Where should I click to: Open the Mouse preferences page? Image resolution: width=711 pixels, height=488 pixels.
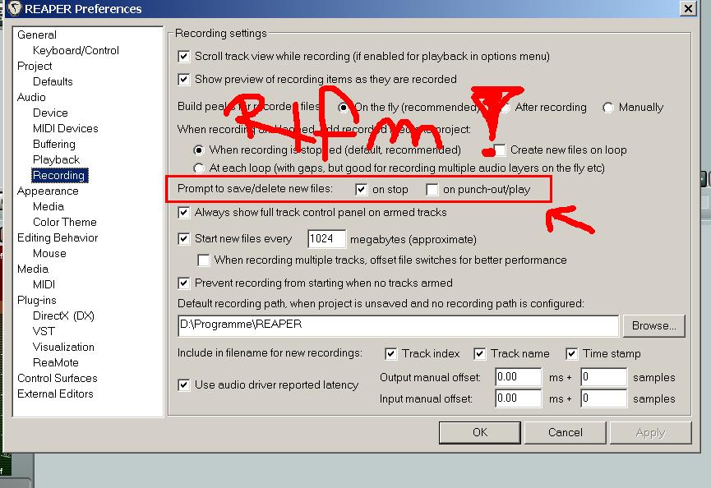[x=49, y=254]
